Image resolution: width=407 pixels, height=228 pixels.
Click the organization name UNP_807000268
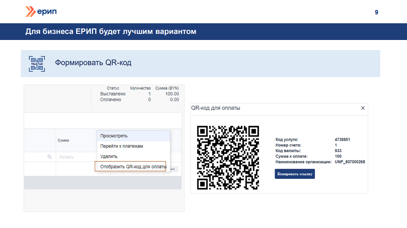[x=350, y=162]
